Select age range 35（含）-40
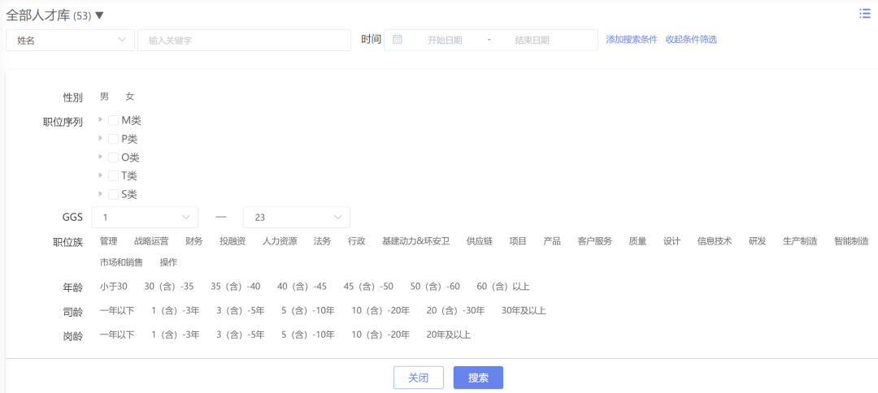 click(236, 287)
